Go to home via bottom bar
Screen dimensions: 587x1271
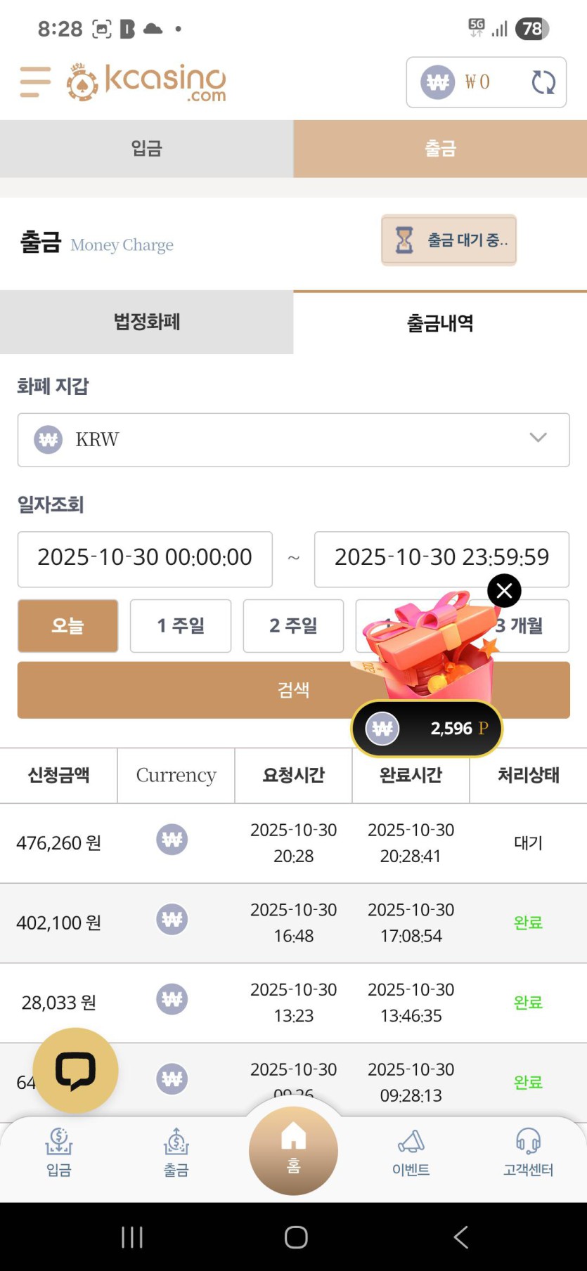click(293, 1150)
